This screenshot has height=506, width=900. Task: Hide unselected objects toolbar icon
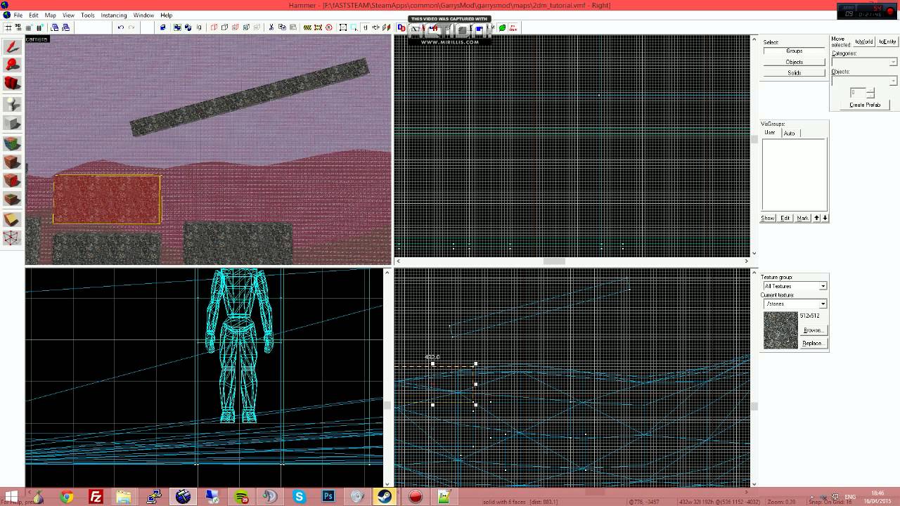click(224, 27)
